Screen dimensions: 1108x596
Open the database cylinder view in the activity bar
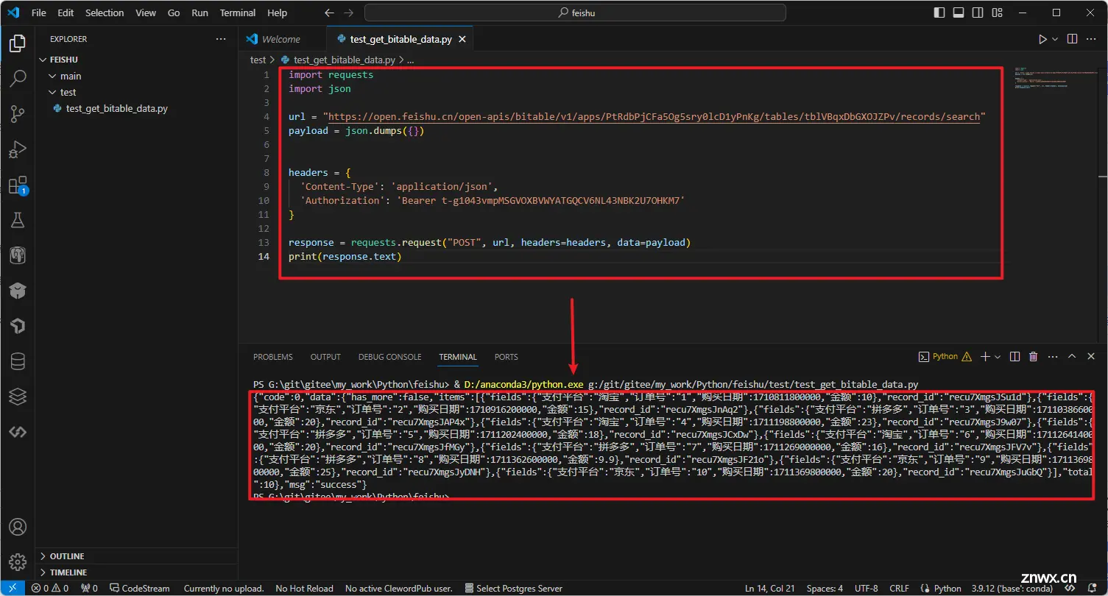[18, 361]
